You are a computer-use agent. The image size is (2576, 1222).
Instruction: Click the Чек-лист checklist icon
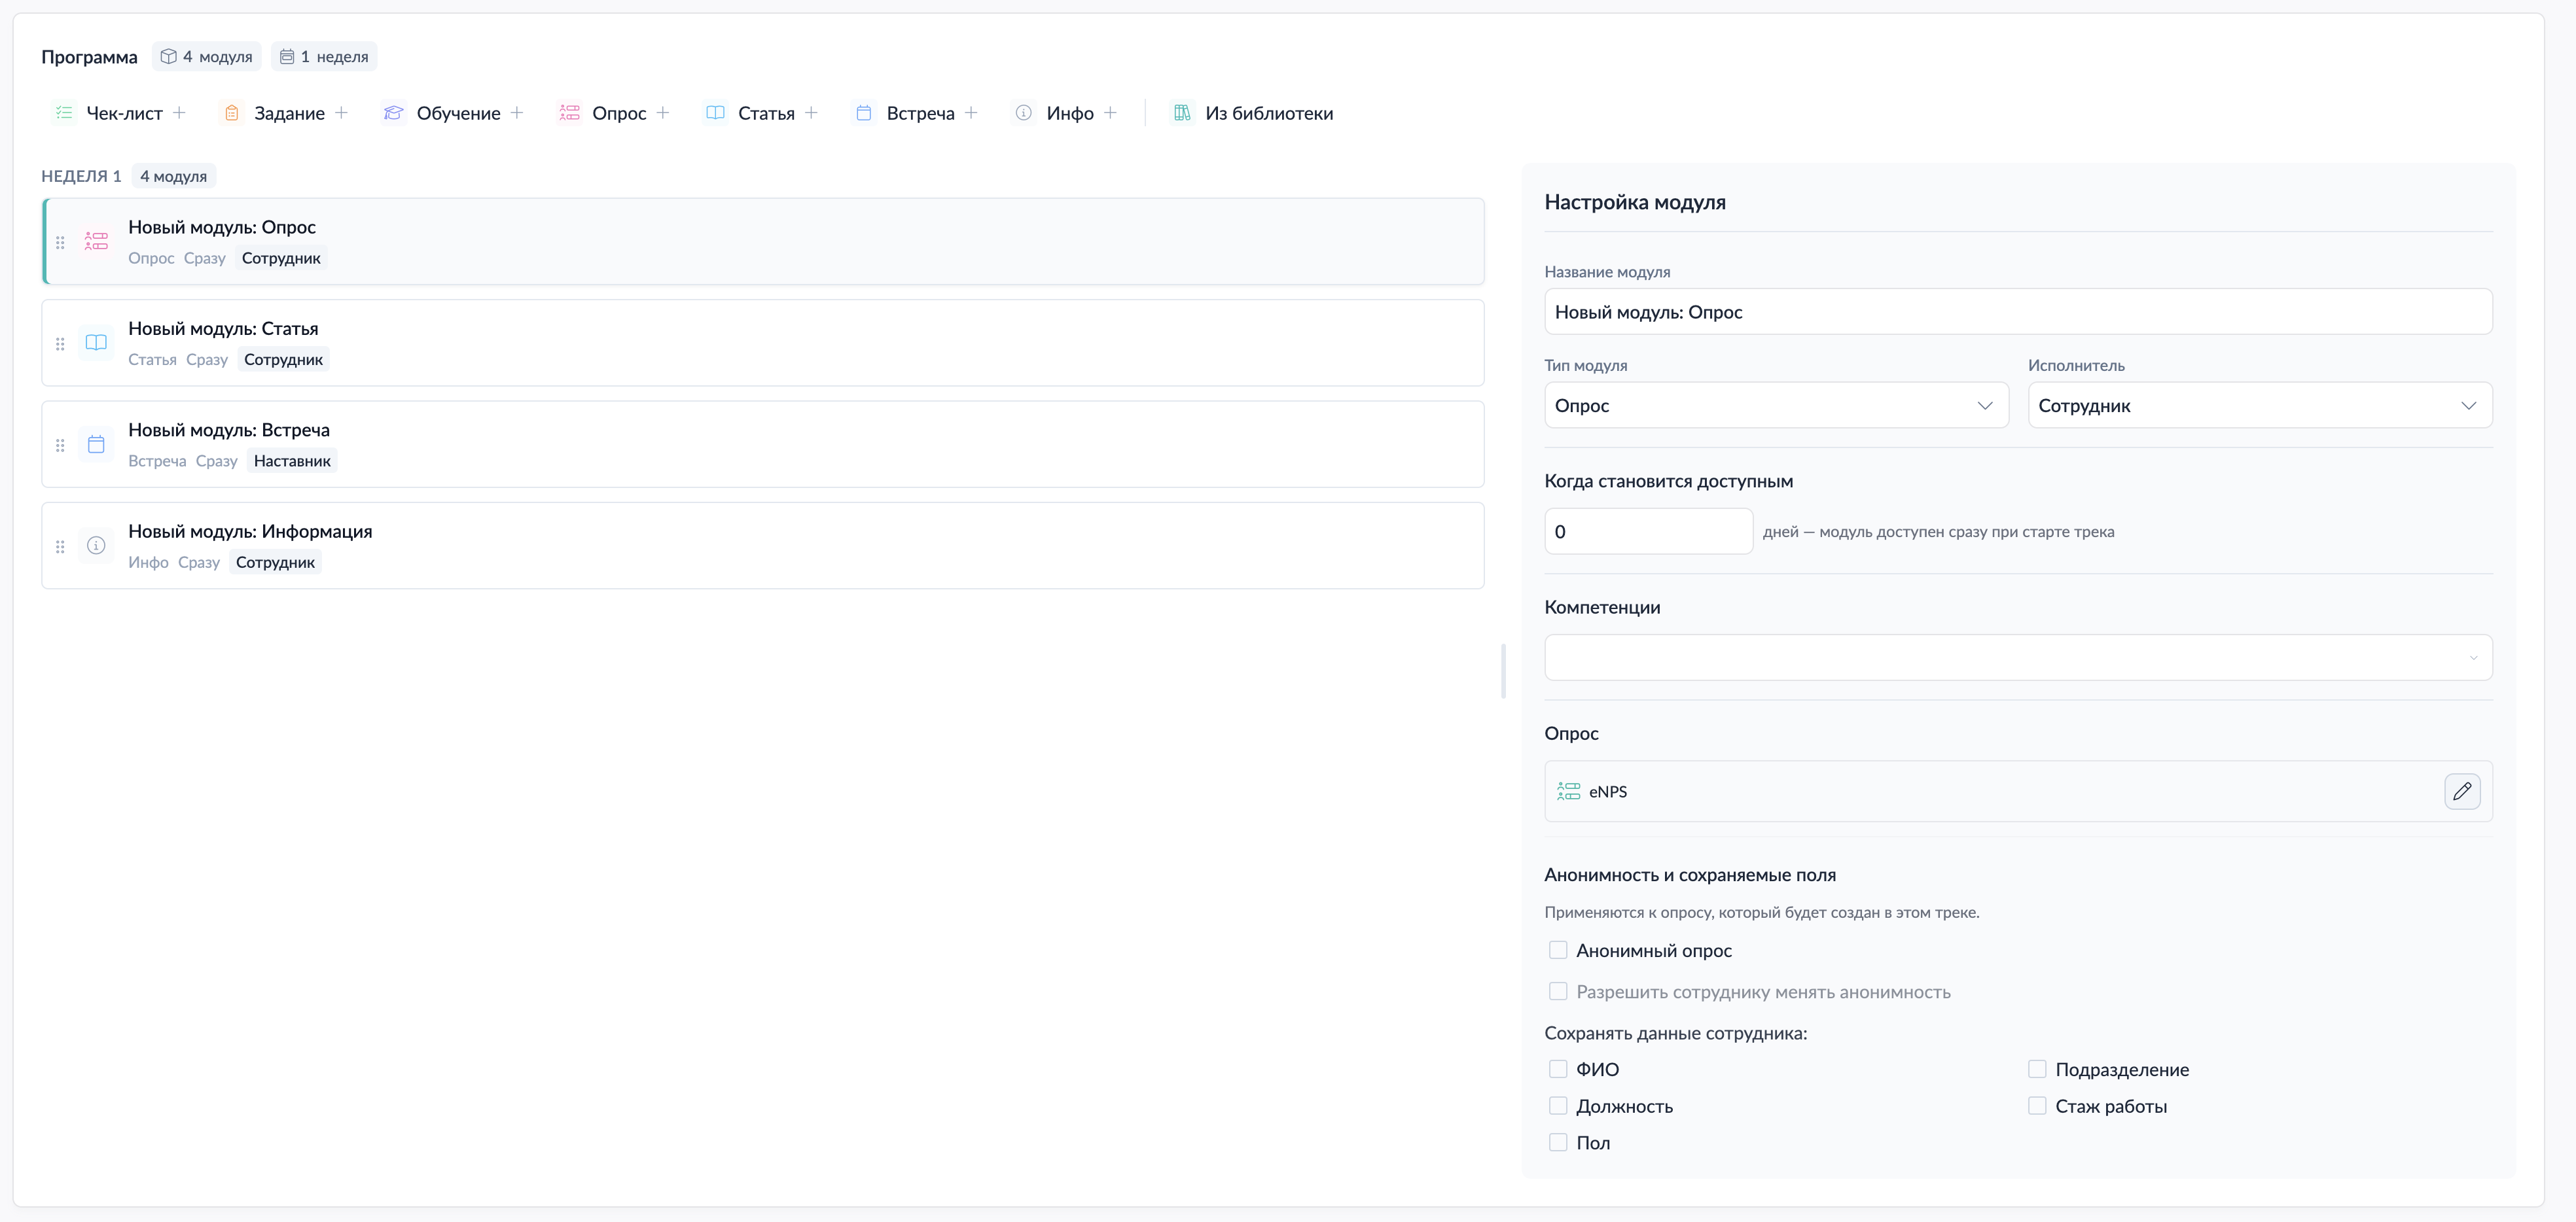[64, 113]
